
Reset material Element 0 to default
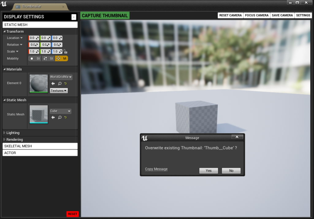tap(65, 84)
